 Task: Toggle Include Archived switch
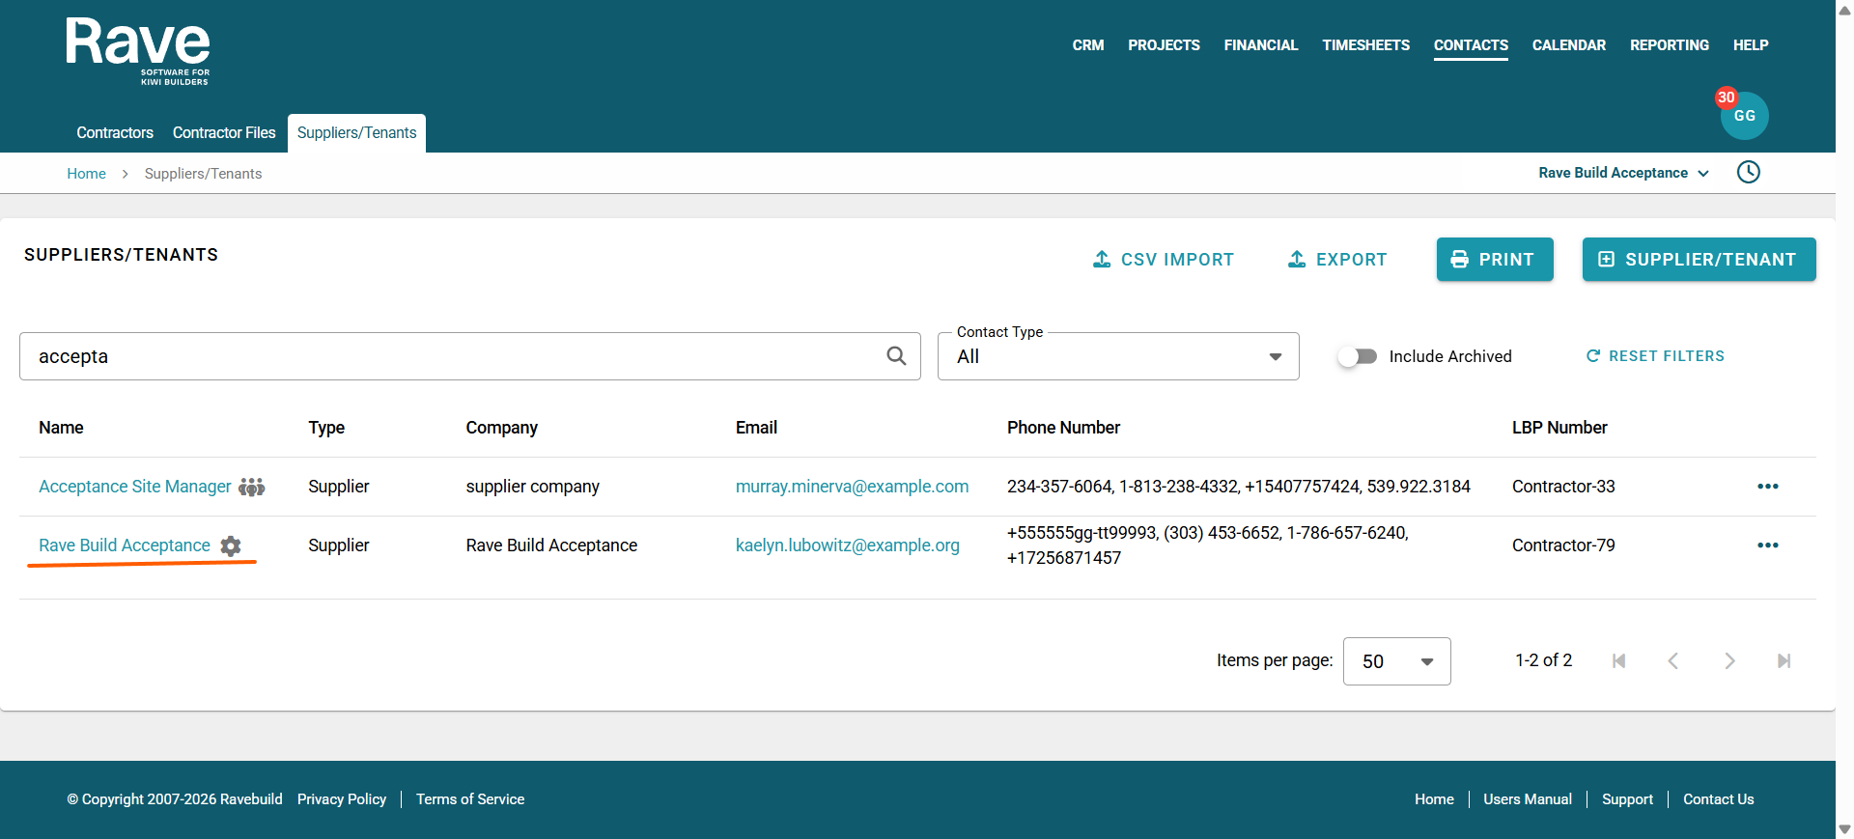pos(1358,356)
